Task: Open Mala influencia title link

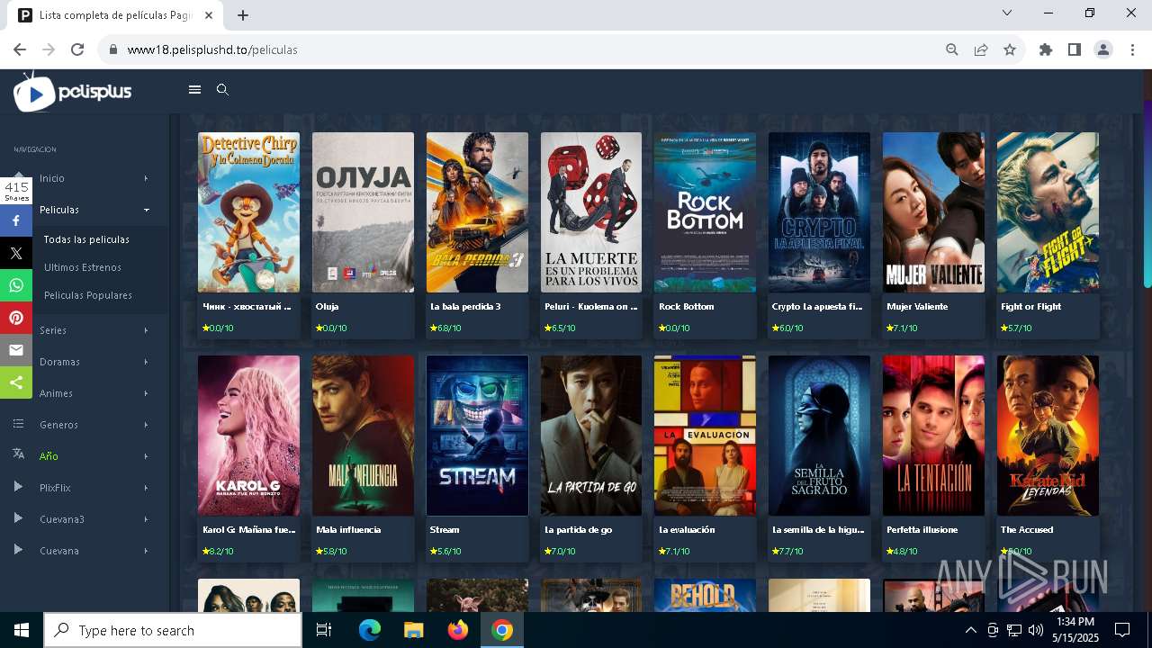Action: point(348,529)
